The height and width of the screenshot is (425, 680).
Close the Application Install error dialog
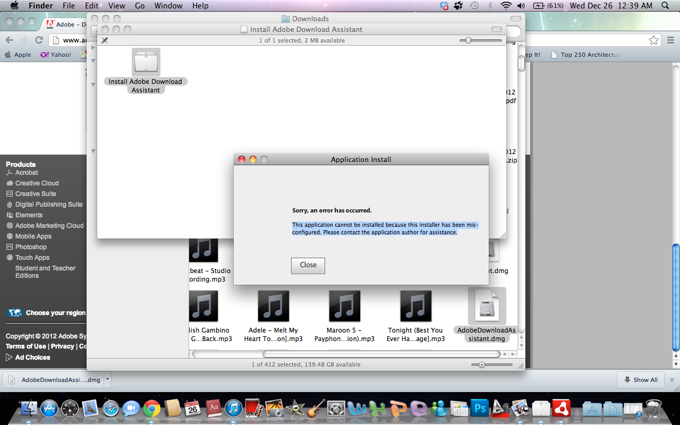pos(308,265)
